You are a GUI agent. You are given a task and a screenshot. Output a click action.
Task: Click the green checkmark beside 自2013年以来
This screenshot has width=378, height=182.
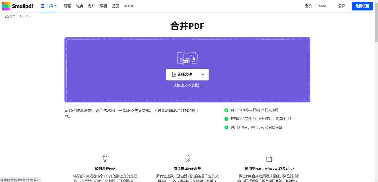226,110
